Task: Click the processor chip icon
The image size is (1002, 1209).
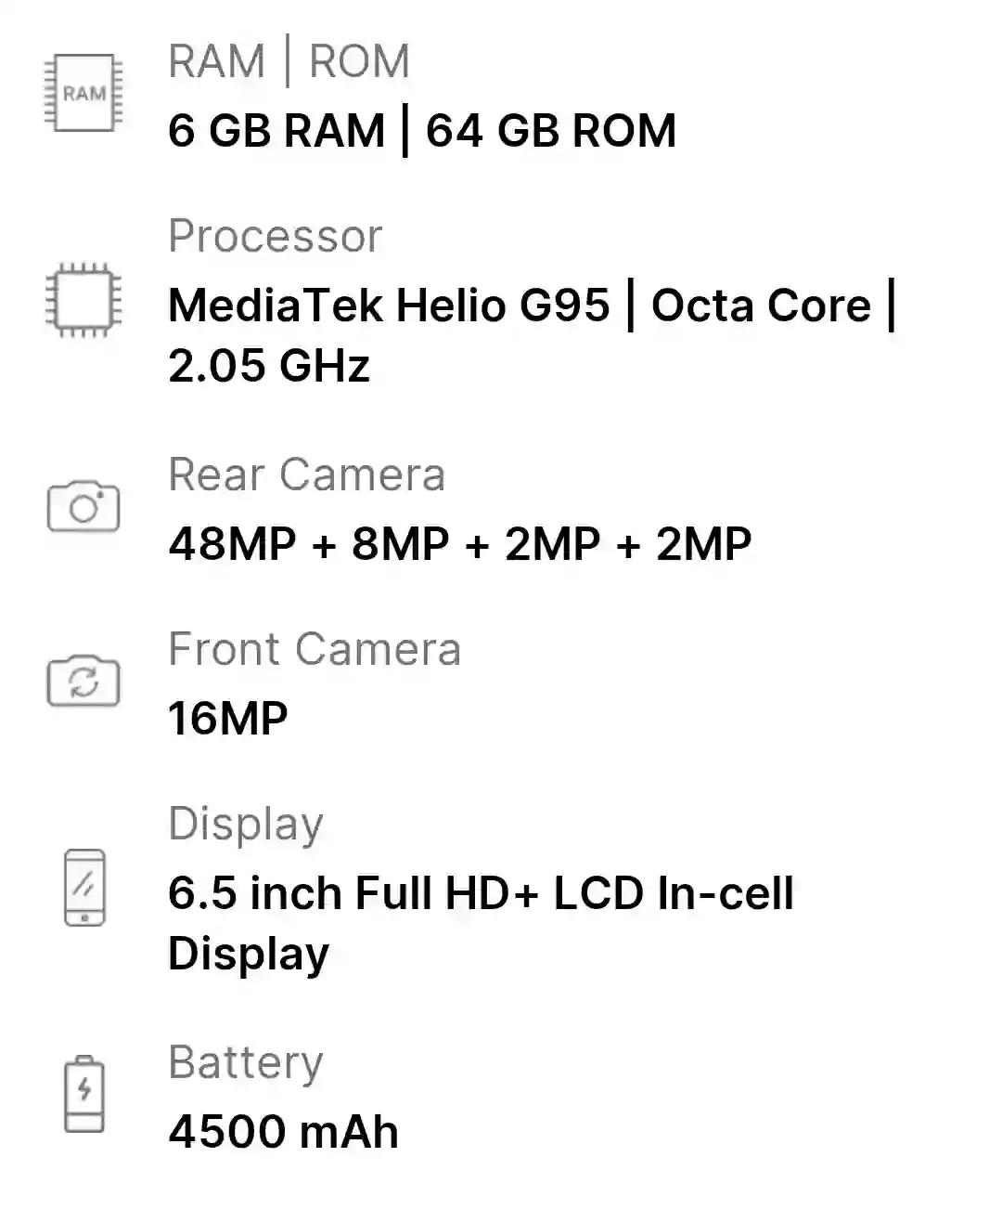Action: pos(83,301)
